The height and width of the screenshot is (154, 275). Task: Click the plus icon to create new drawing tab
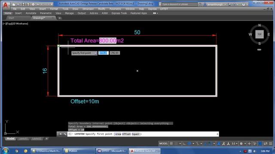(x=60, y=18)
